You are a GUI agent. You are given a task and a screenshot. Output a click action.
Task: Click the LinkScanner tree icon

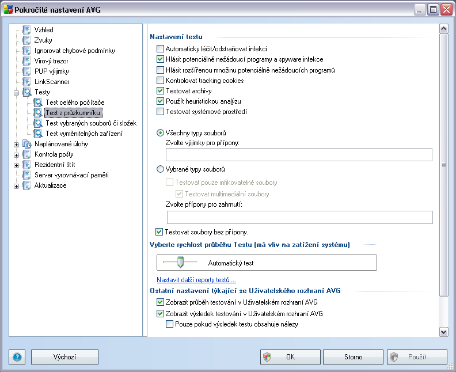26,82
